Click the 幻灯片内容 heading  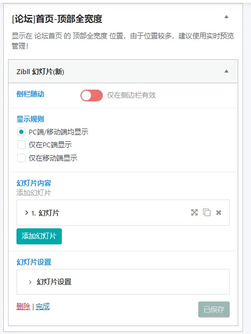click(x=34, y=183)
